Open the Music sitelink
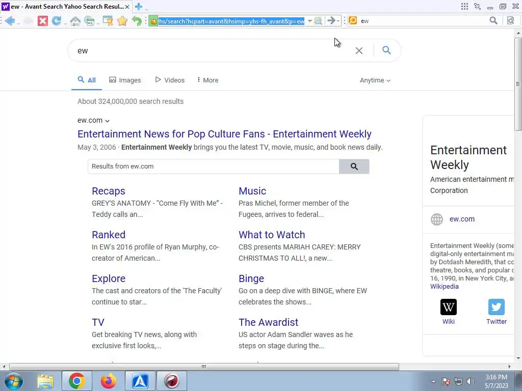This screenshot has height=391, width=522. point(252,191)
